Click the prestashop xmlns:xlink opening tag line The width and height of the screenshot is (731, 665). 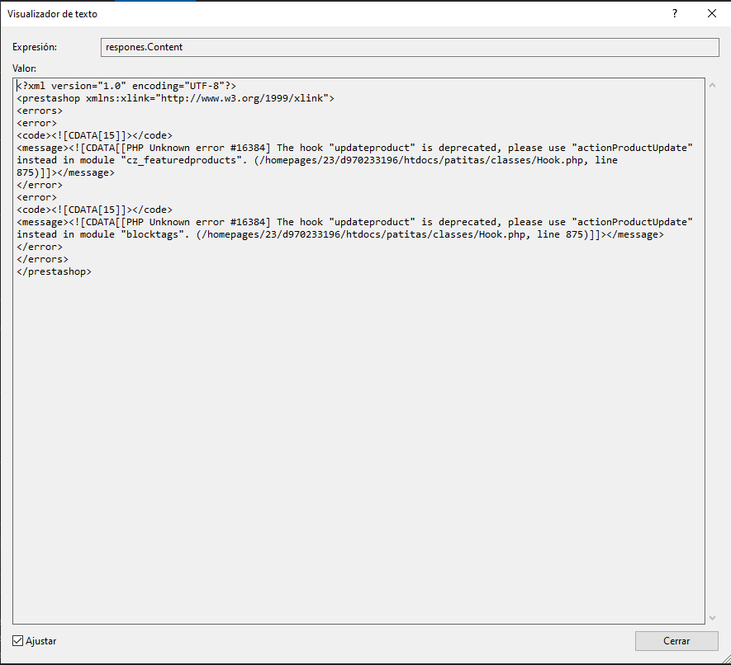[x=175, y=98]
